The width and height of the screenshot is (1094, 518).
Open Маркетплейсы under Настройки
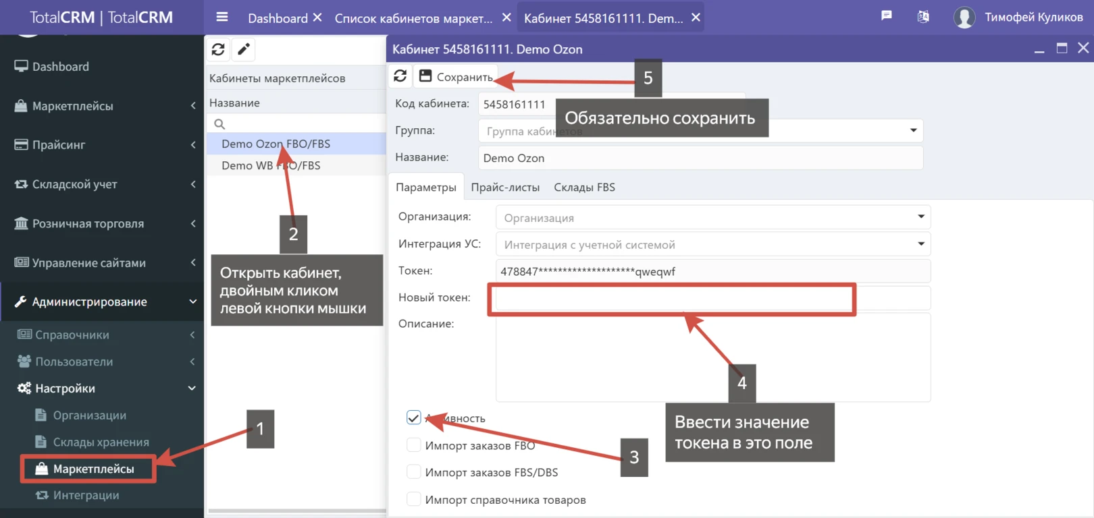point(93,469)
